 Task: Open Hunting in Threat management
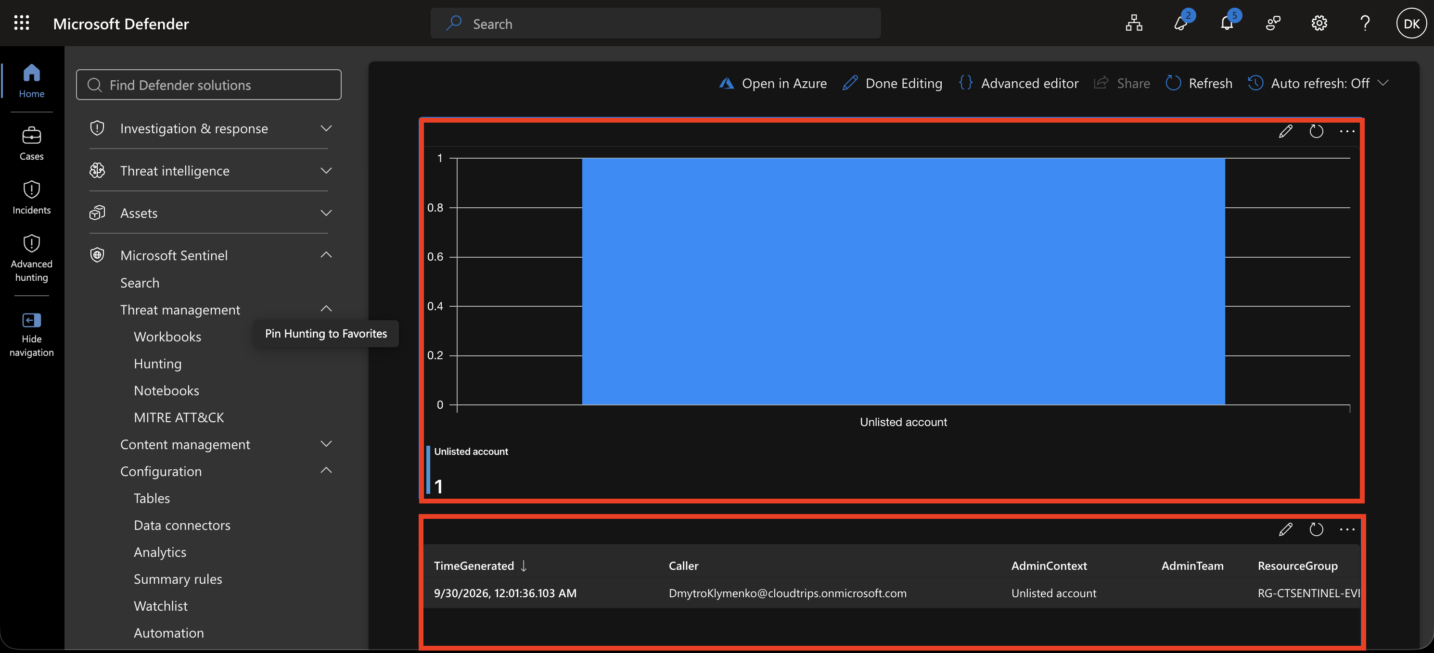tap(157, 364)
